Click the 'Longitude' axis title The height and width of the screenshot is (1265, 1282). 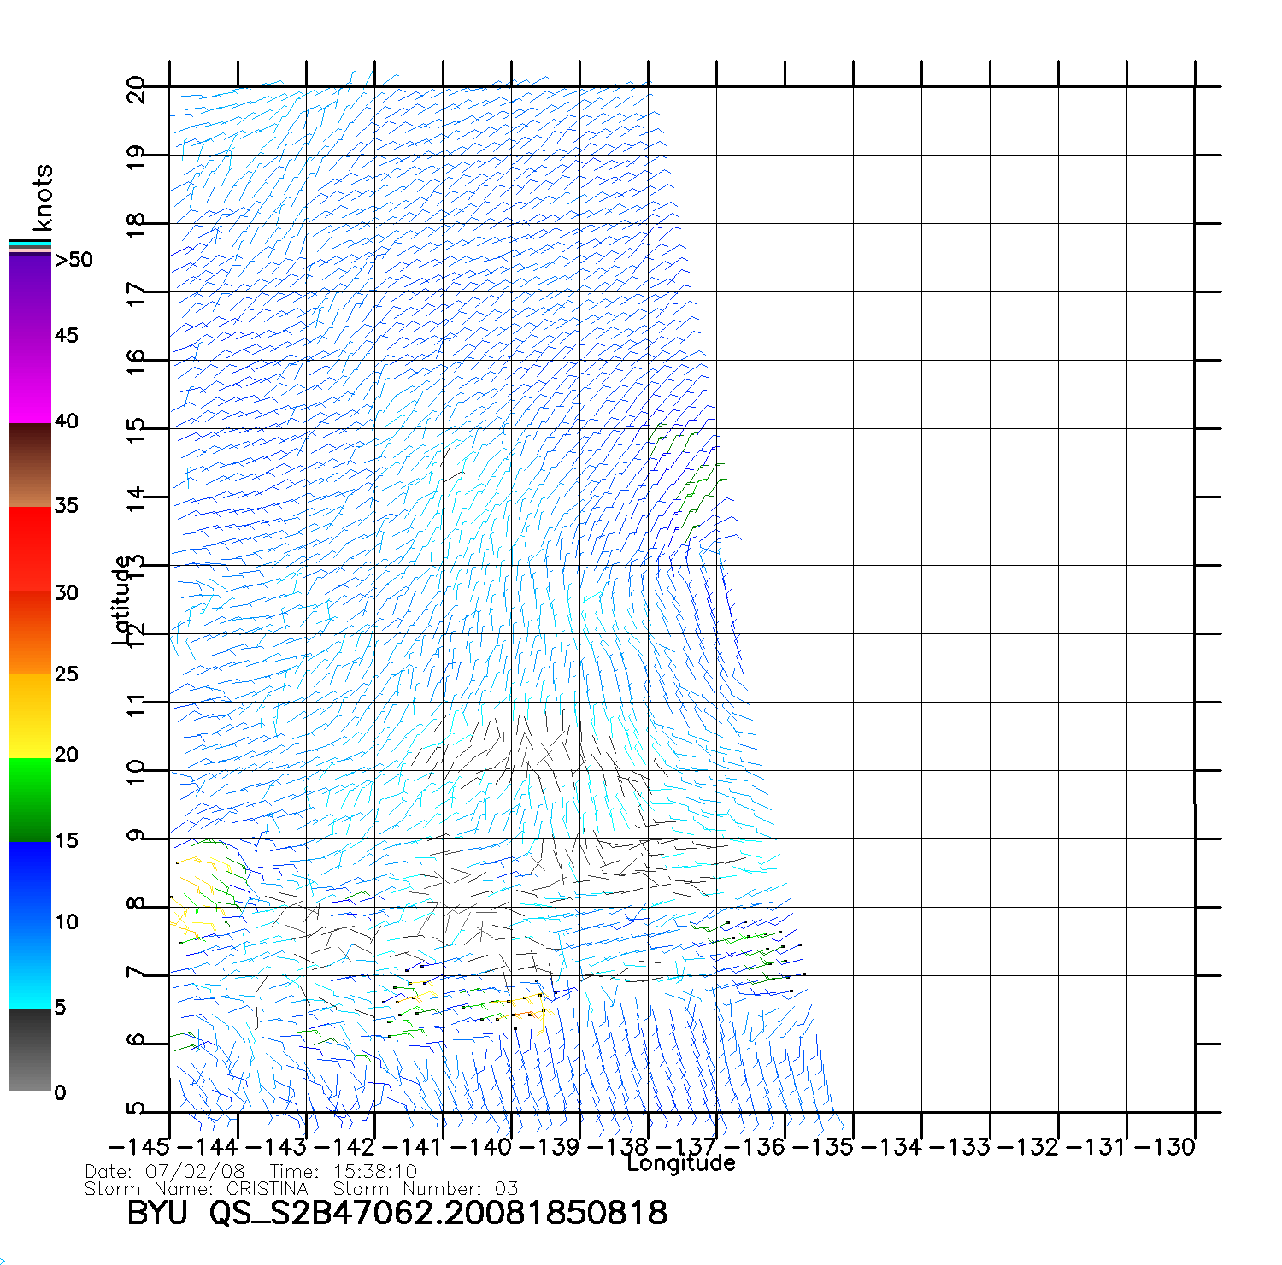pyautogui.click(x=681, y=1163)
